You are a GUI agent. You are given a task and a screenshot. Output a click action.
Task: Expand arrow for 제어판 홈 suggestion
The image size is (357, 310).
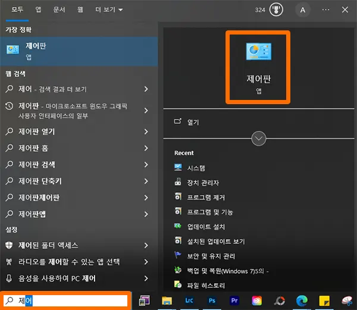146,148
